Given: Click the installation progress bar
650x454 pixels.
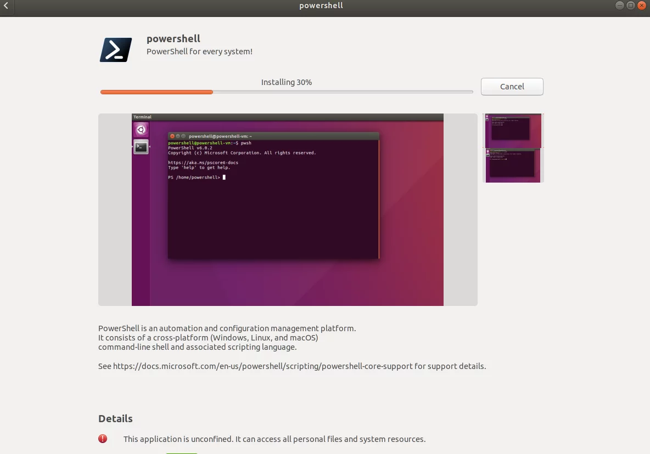Looking at the screenshot, I should pos(287,92).
